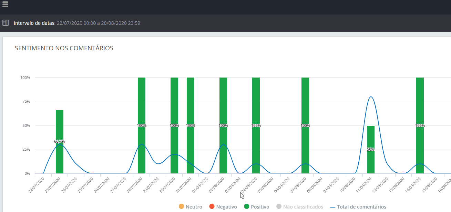This screenshot has height=212, width=451.
Task: Click the Sentimento nos Comentários panel title
Action: [64, 48]
